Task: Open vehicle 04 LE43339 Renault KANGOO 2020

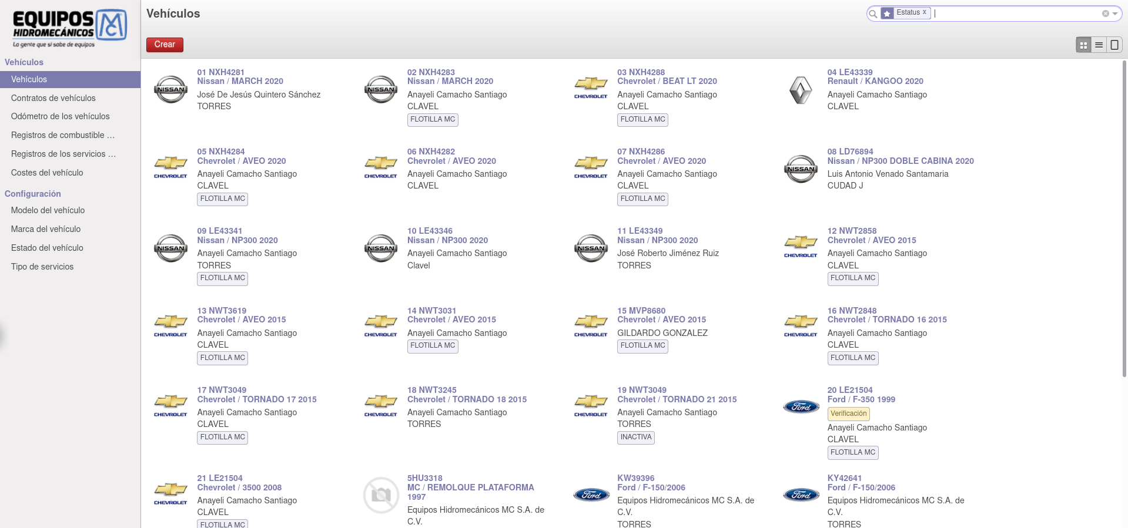Action: pyautogui.click(x=875, y=77)
